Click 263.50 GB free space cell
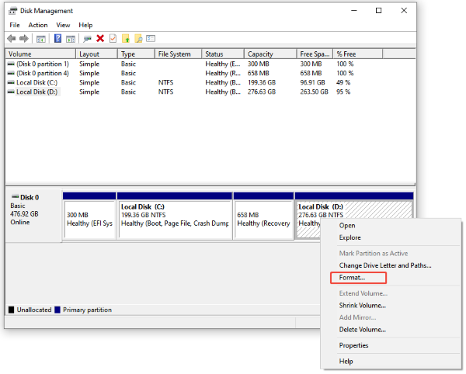Screen dimensions: 466x374 314,92
